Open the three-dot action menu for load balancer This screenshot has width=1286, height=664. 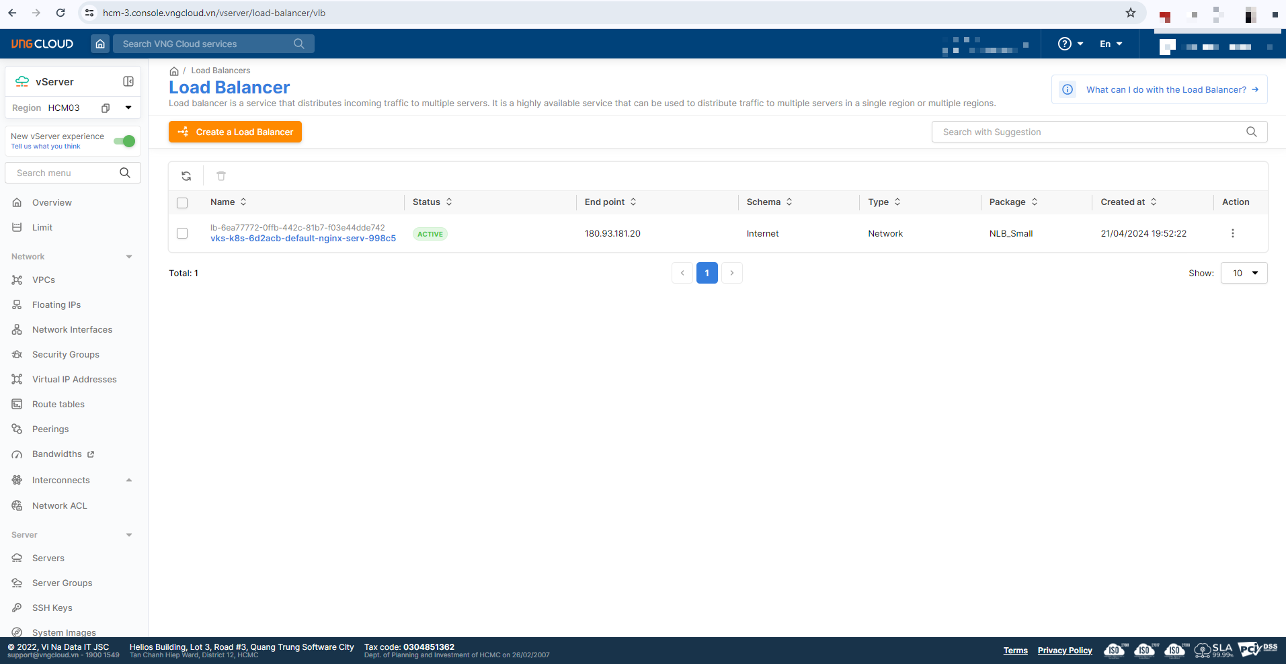coord(1232,233)
